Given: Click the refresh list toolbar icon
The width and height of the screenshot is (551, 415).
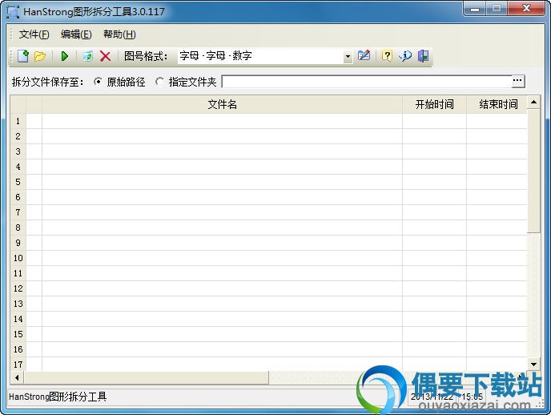Looking at the screenshot, I should 87,56.
